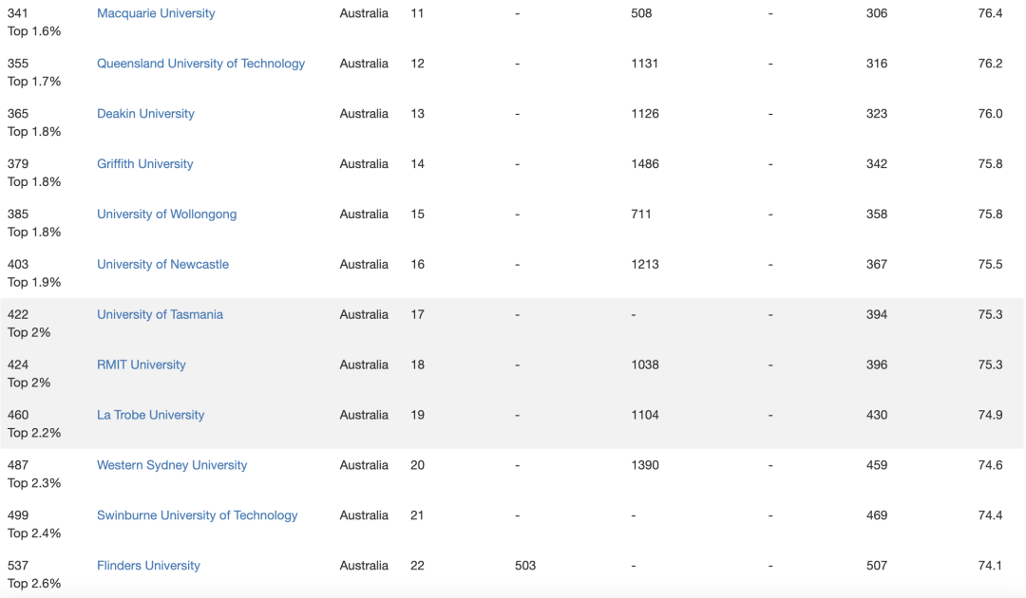Click world rank 403 cell
This screenshot has height=598, width=1026.
click(x=18, y=265)
